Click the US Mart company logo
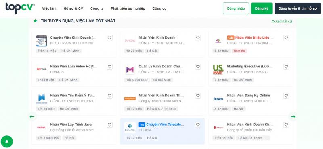The image size is (323, 149). pyautogui.click(x=218, y=70)
